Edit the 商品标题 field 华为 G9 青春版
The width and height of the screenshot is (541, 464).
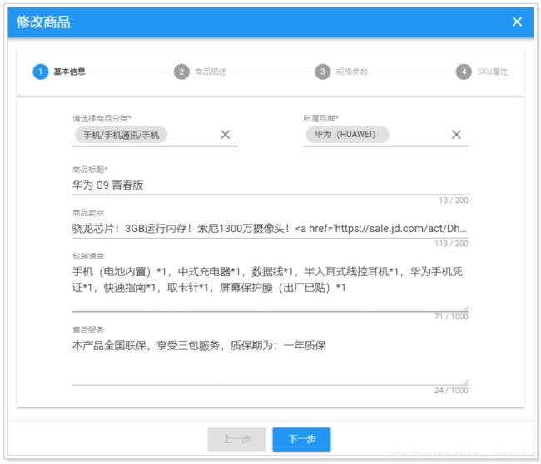pos(270,185)
